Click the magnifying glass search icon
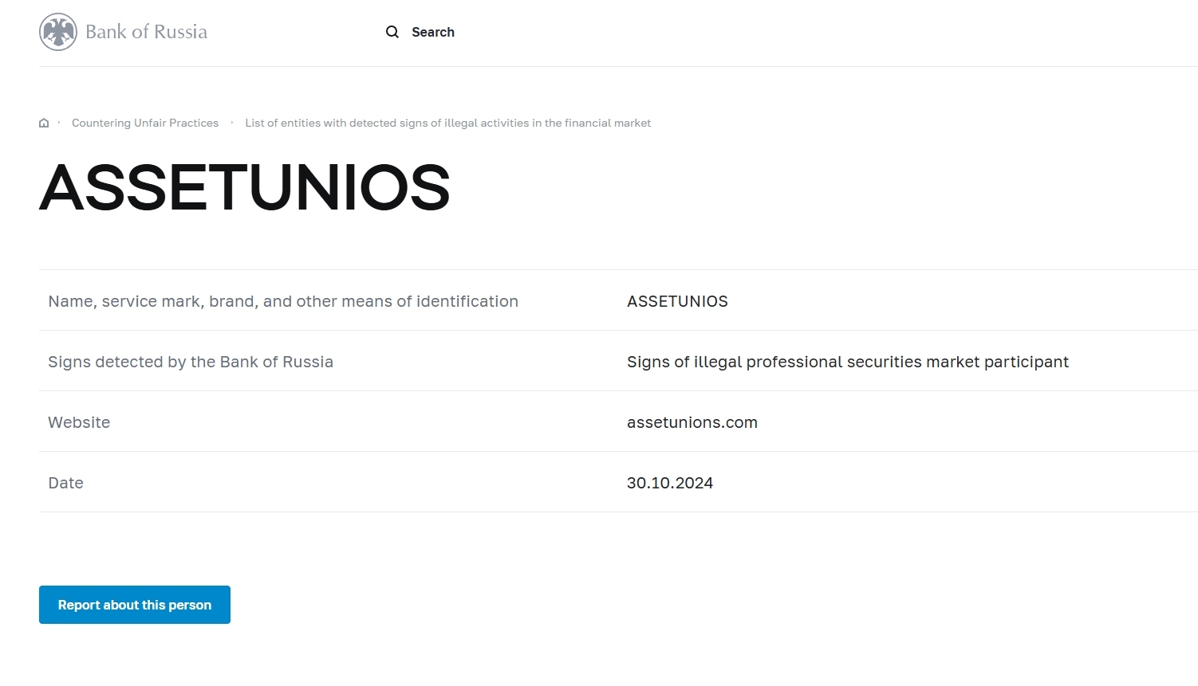Image resolution: width=1198 pixels, height=686 pixels. (392, 32)
